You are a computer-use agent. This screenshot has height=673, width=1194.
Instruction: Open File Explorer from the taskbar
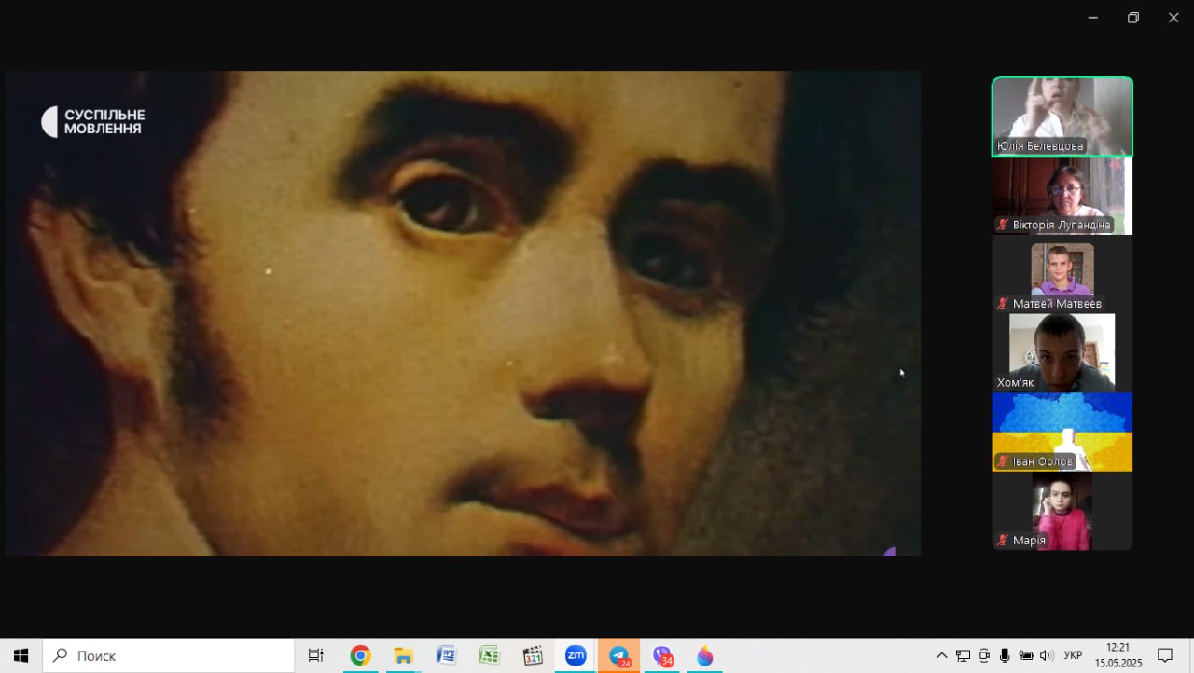403,655
